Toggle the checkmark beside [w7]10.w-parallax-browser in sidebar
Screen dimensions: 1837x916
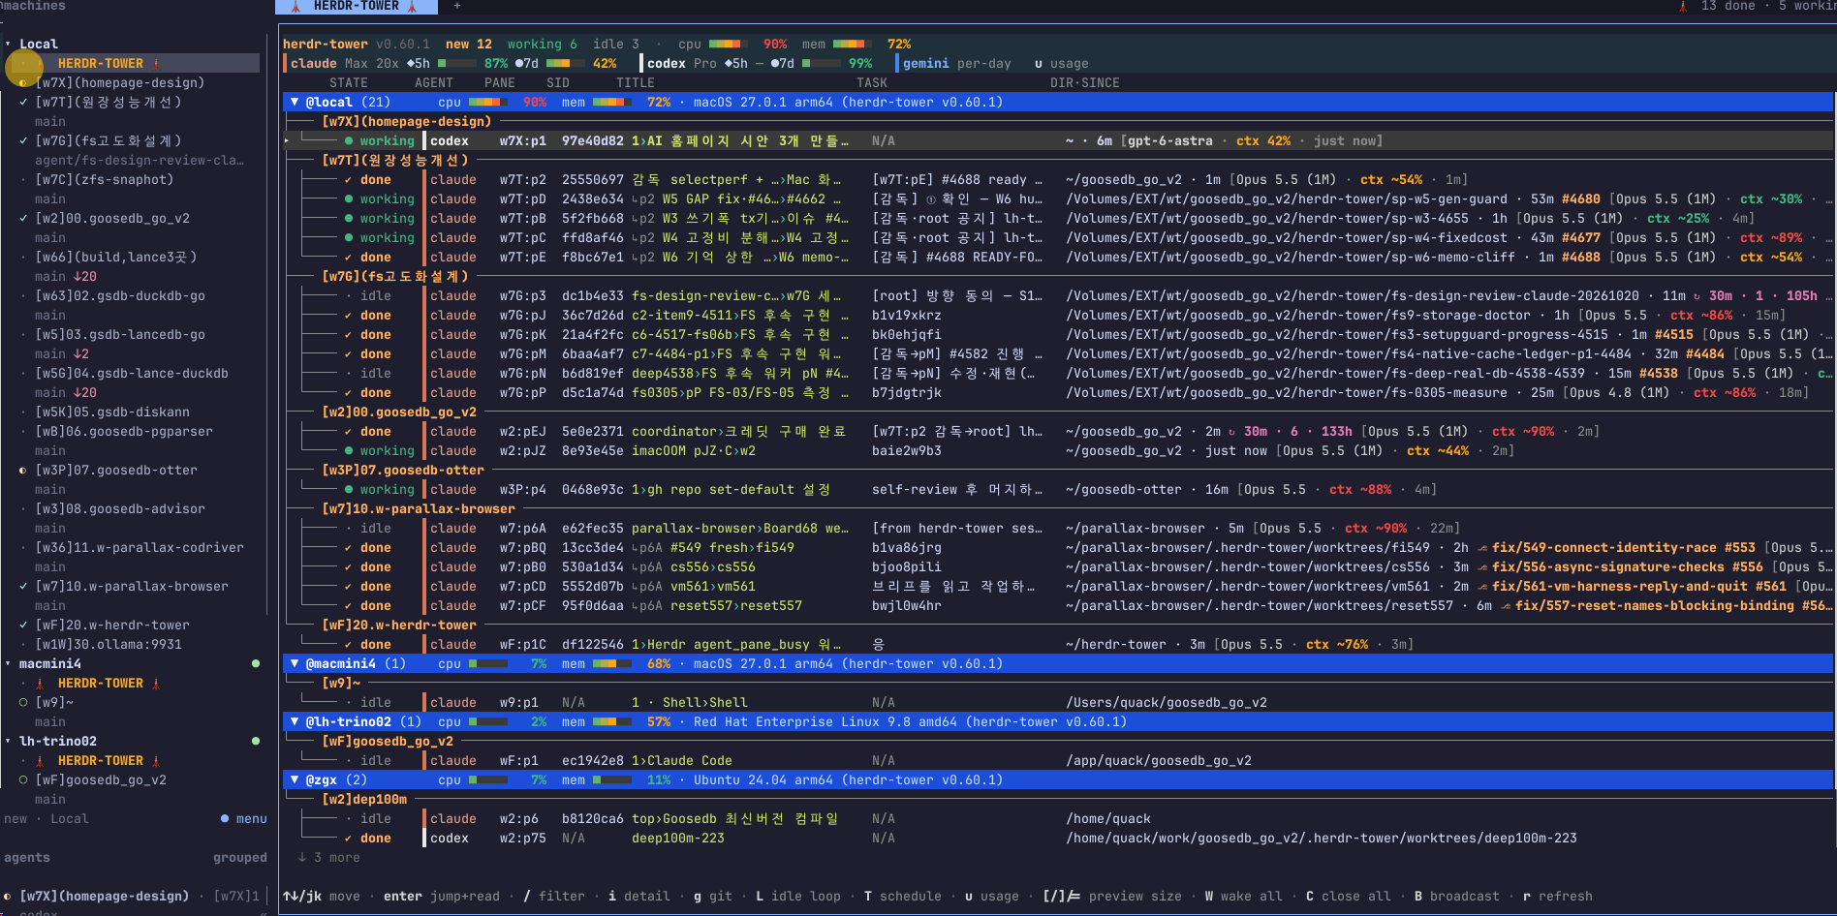(x=23, y=587)
